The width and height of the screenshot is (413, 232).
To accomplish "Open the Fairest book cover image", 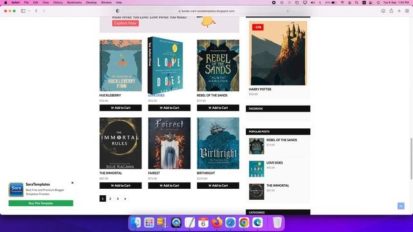I will [x=169, y=143].
